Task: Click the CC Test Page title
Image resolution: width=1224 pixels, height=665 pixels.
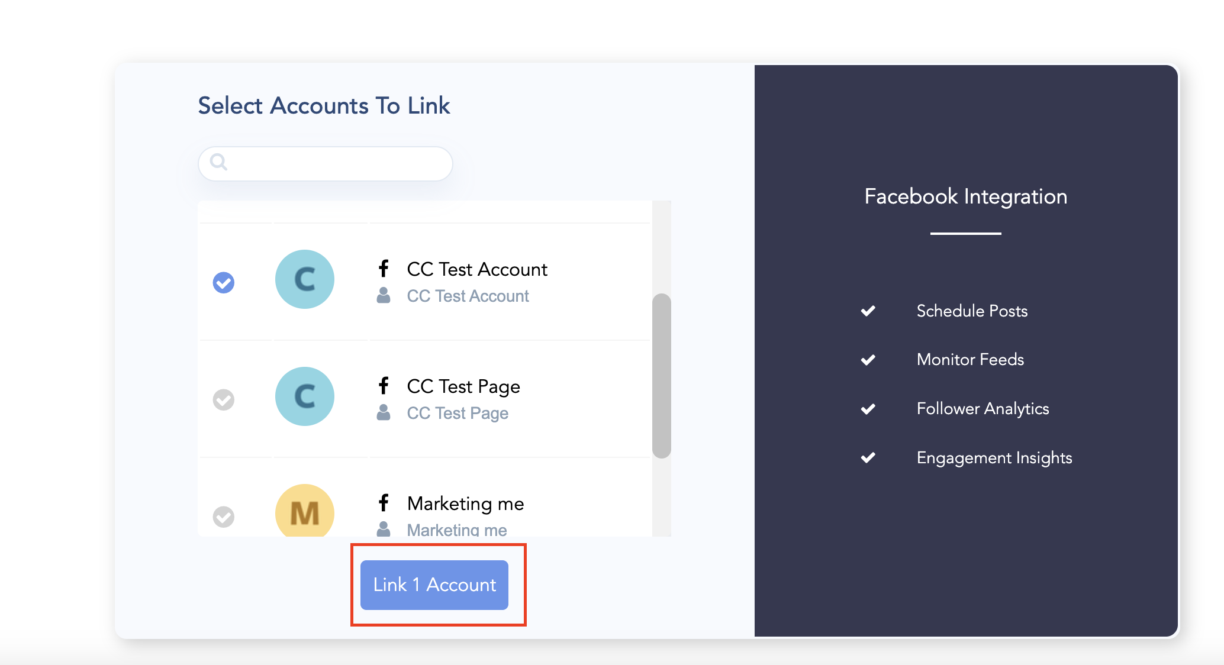Action: pyautogui.click(x=463, y=386)
